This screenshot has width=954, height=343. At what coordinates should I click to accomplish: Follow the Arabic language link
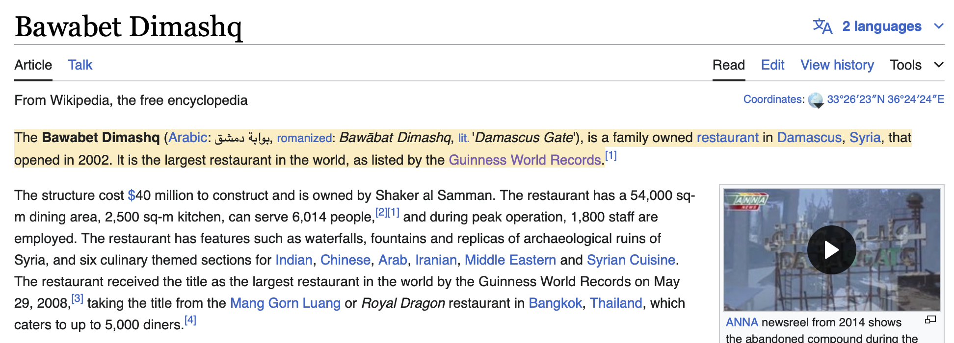[187, 138]
